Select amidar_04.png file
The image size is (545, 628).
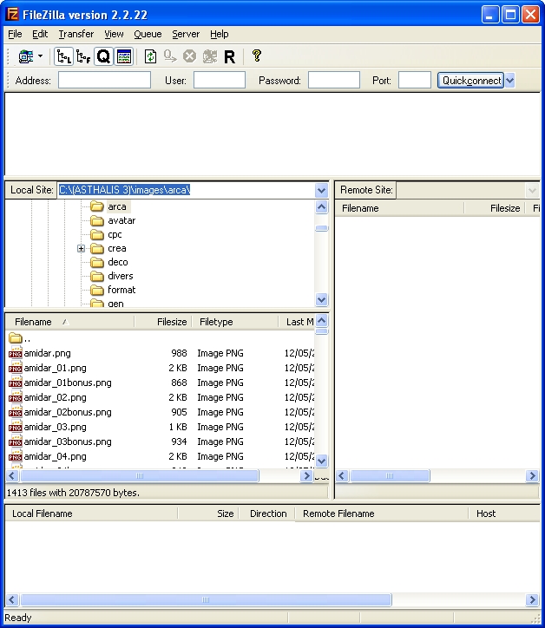(x=55, y=456)
